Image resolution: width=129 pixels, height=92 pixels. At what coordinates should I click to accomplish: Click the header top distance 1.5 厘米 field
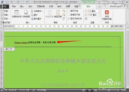click(93, 11)
